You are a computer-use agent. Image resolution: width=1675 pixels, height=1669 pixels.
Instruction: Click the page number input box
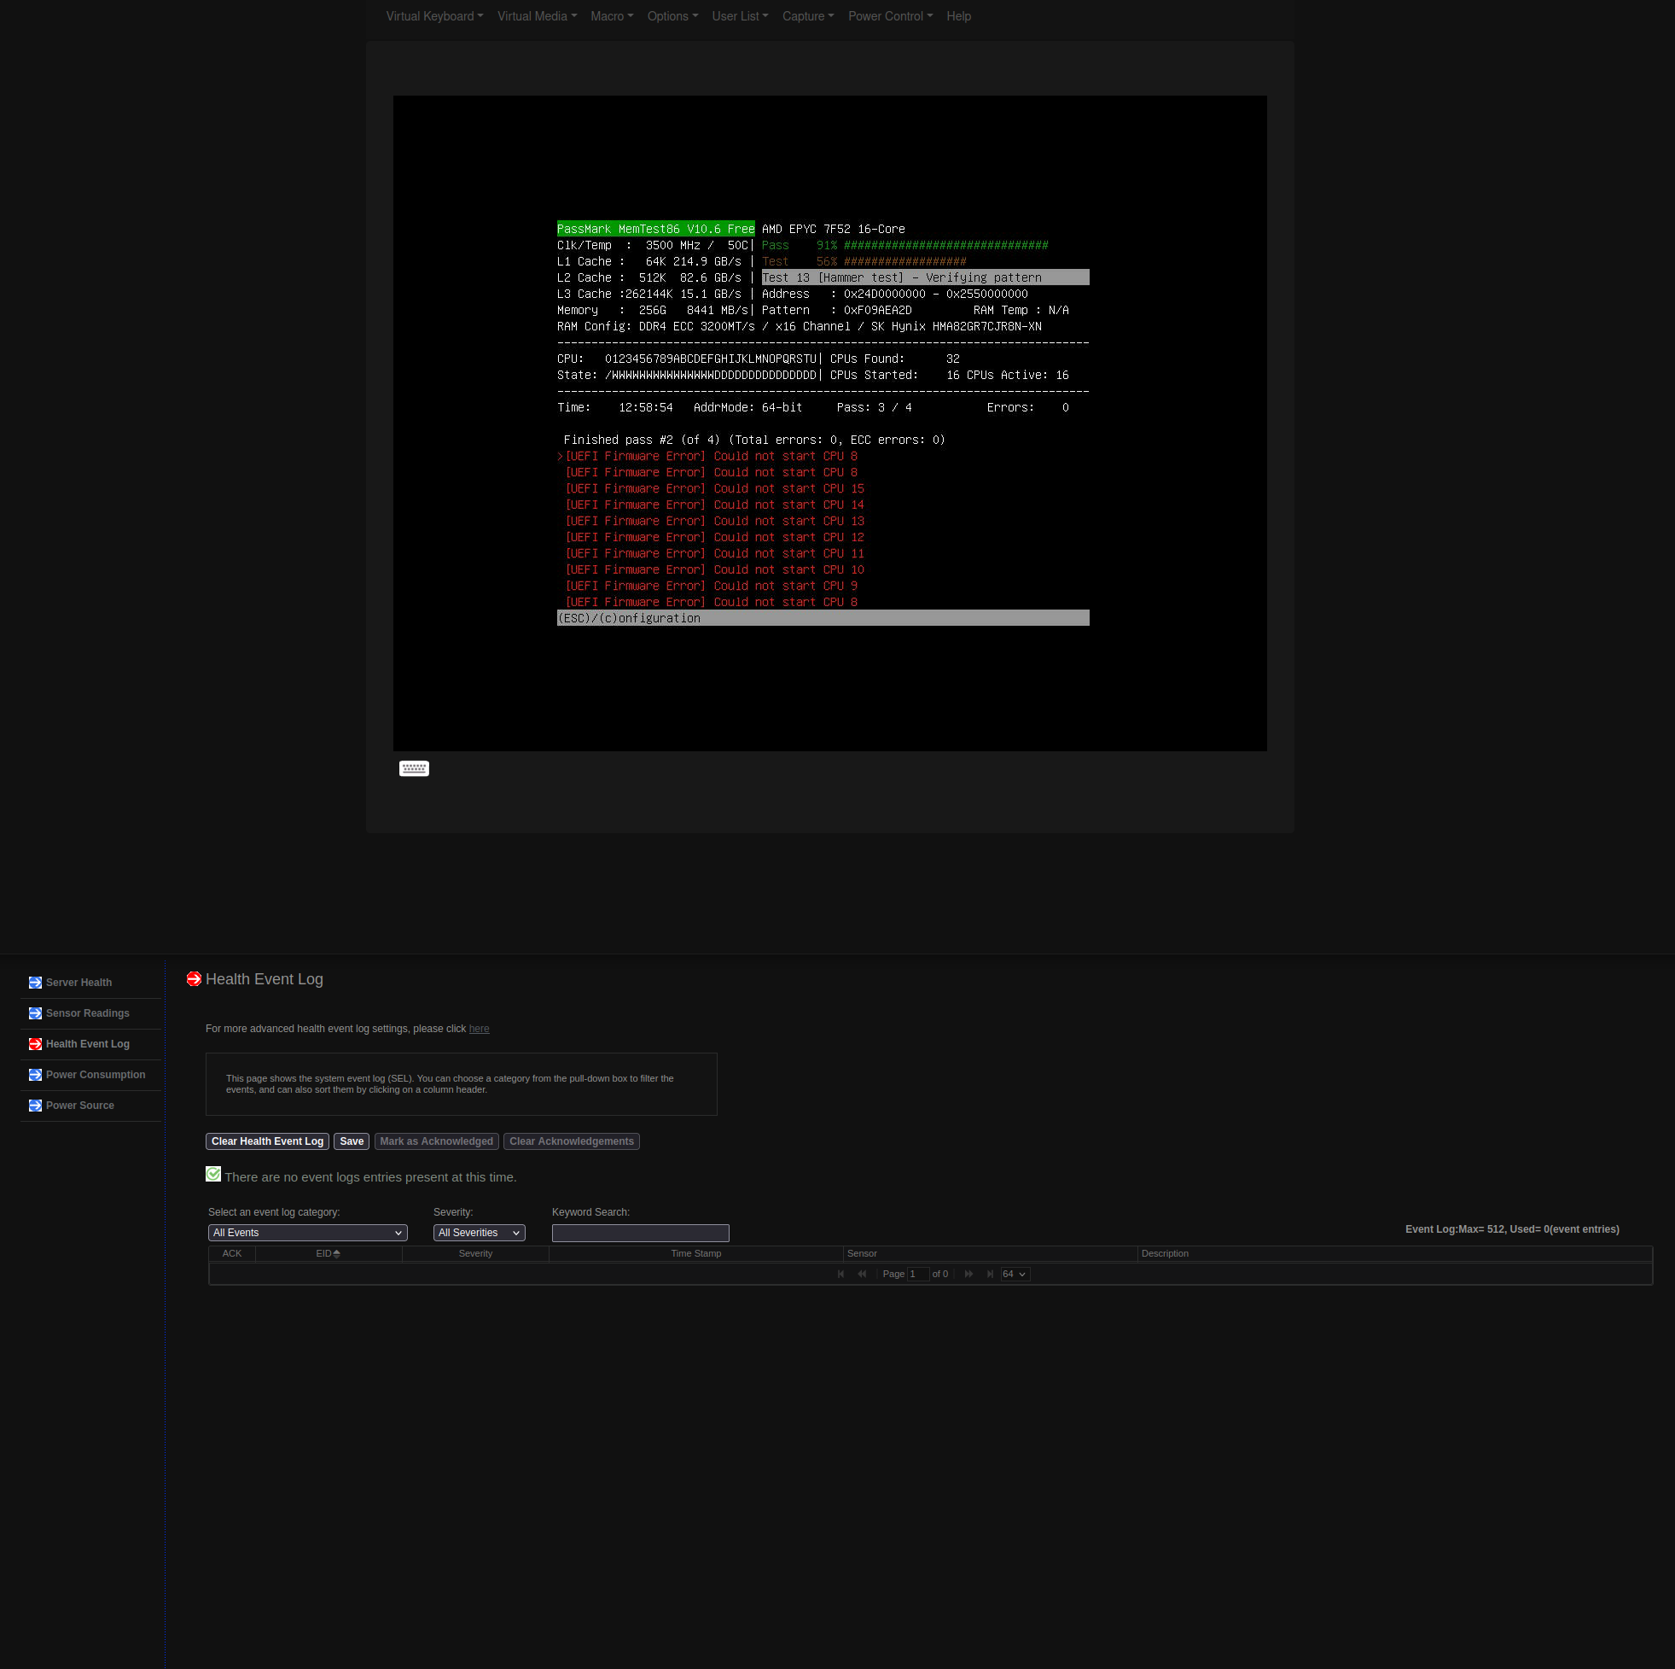tap(918, 1275)
